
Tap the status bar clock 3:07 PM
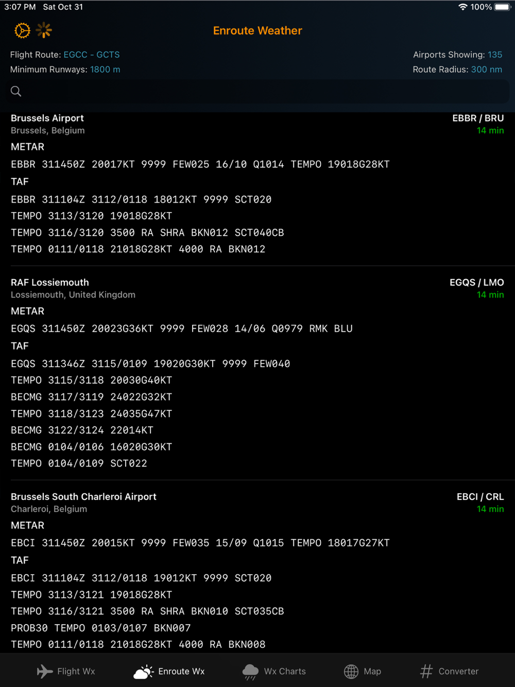tap(20, 7)
